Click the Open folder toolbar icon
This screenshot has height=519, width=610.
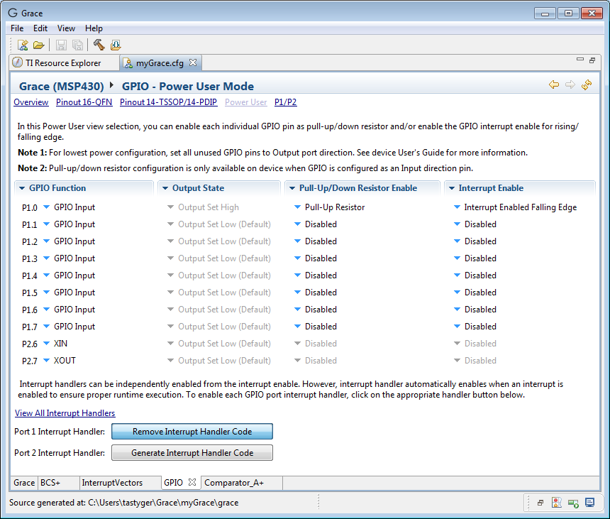[x=39, y=45]
